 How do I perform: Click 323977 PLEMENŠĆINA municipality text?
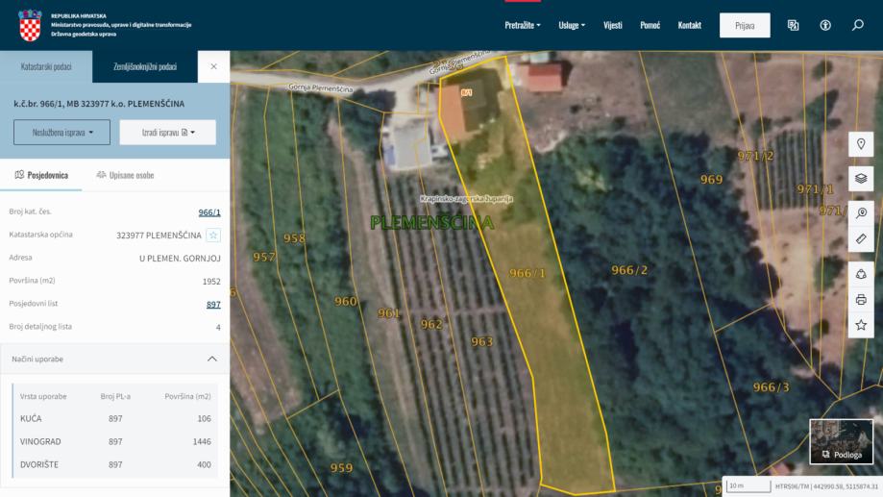(x=159, y=236)
